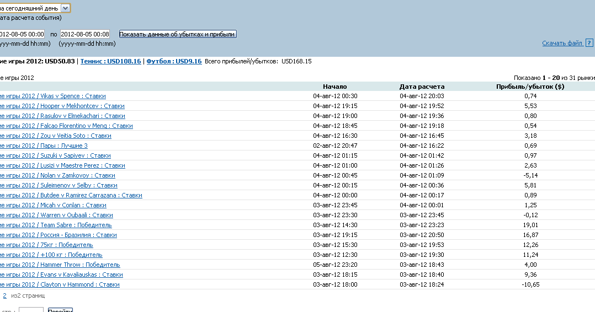Open the +100 кг : Победитель link

click(x=51, y=254)
